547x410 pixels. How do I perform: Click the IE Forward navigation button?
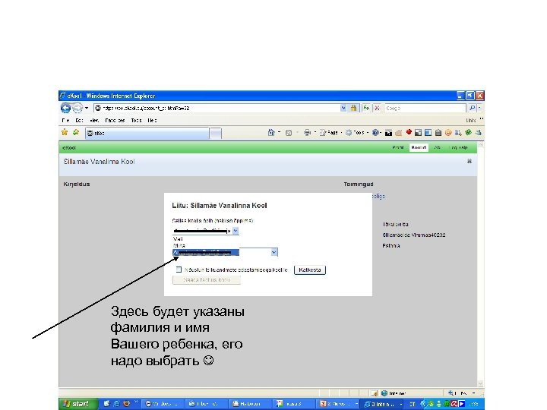point(77,108)
